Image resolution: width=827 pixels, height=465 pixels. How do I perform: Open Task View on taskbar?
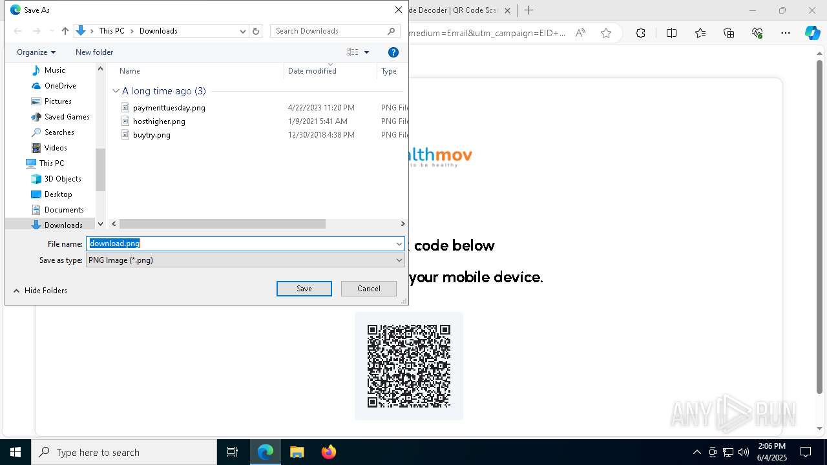coord(233,452)
